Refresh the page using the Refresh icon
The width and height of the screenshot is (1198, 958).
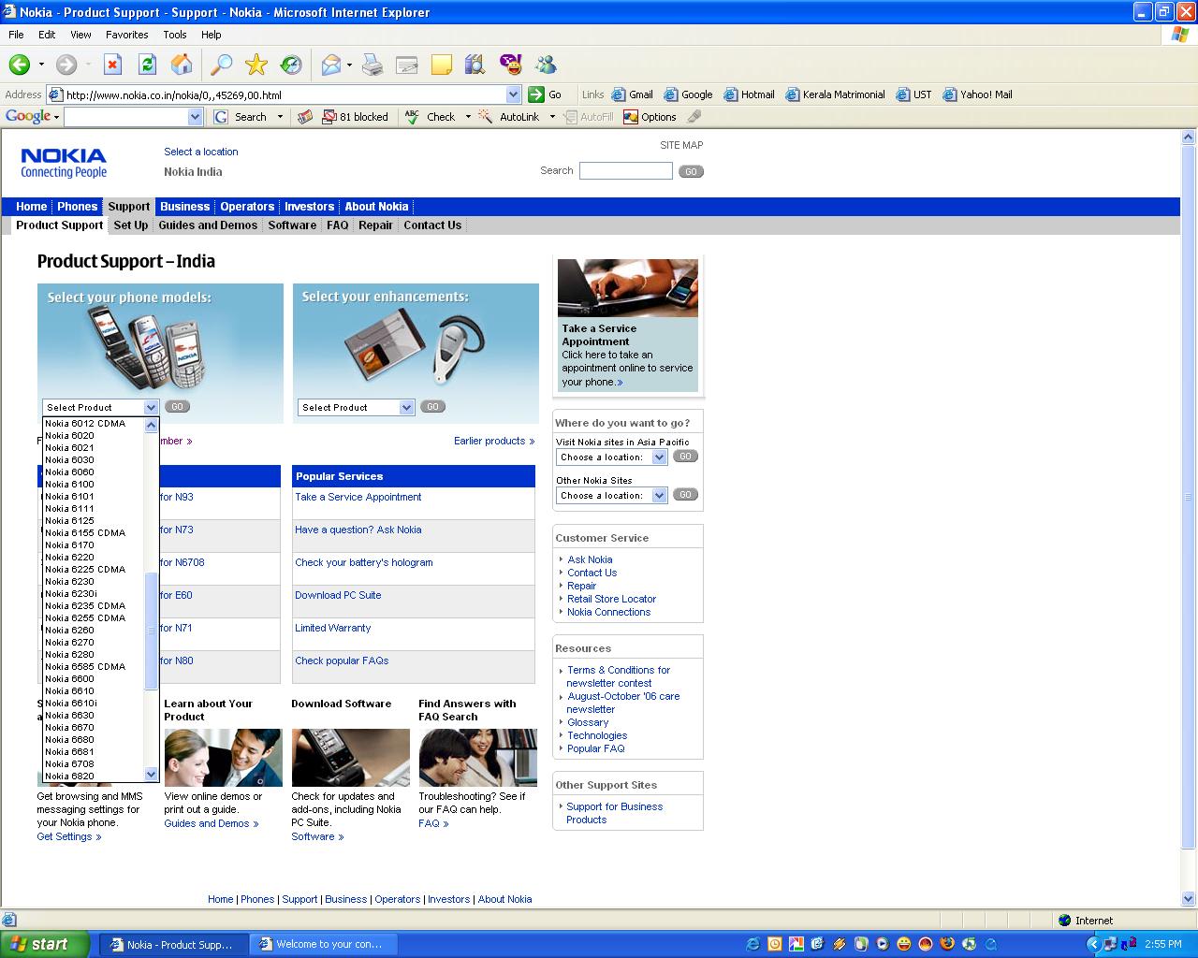[147, 65]
